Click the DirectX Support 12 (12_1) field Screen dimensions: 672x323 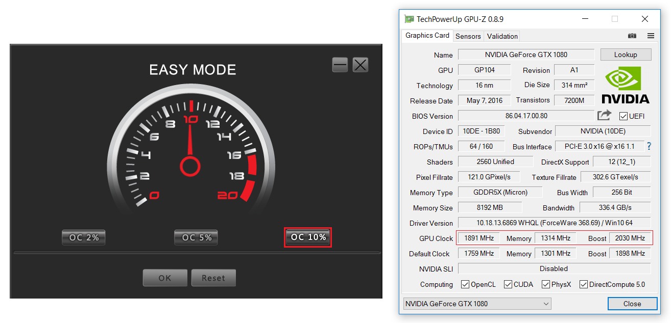(622, 162)
